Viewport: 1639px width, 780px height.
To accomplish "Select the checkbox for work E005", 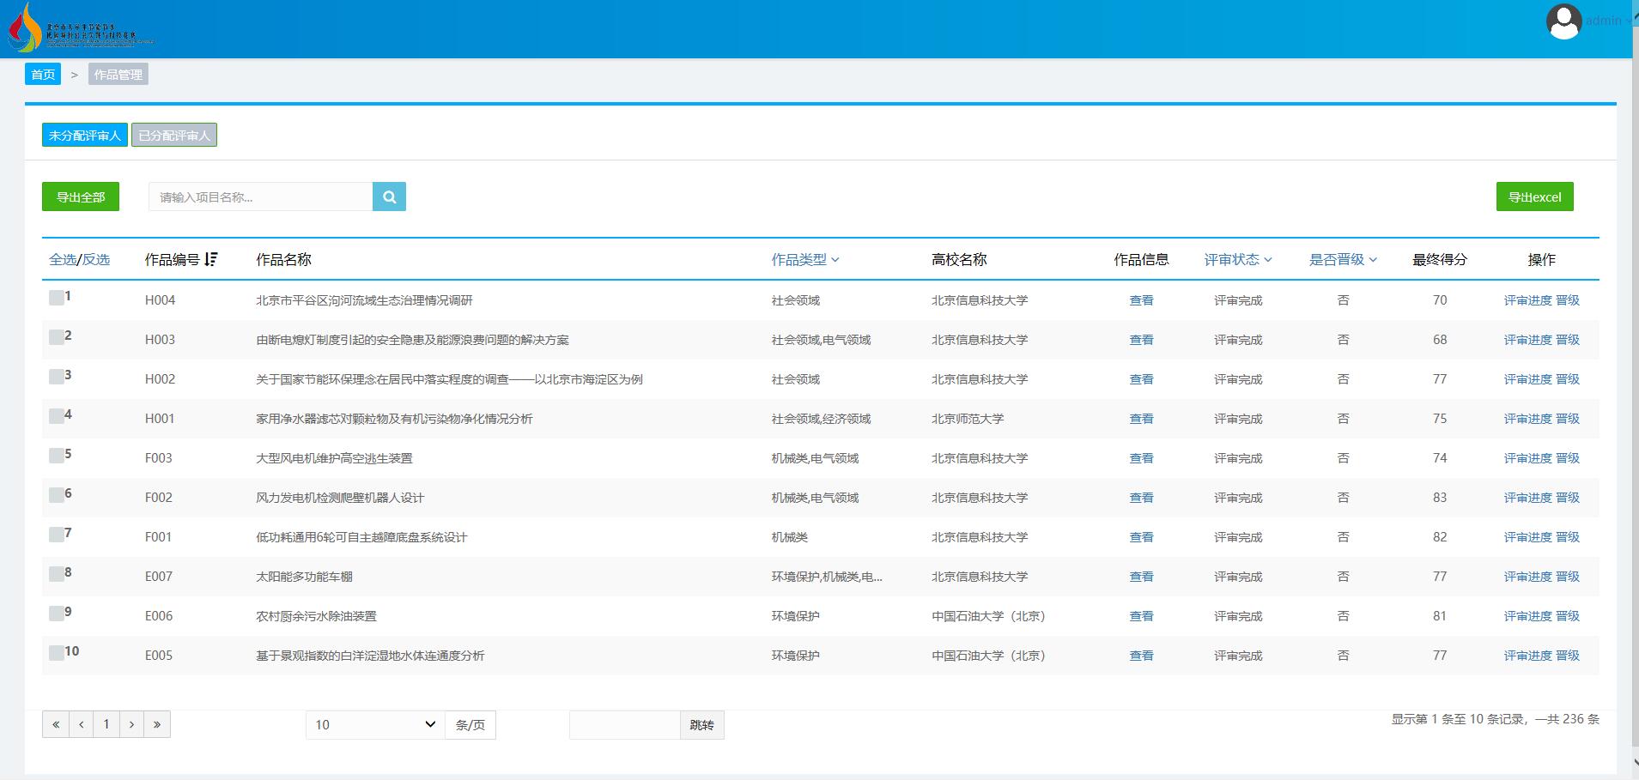I will click(x=55, y=650).
